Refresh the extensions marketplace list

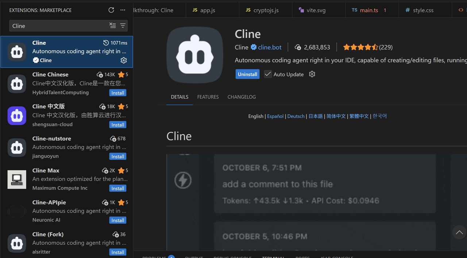point(111,10)
